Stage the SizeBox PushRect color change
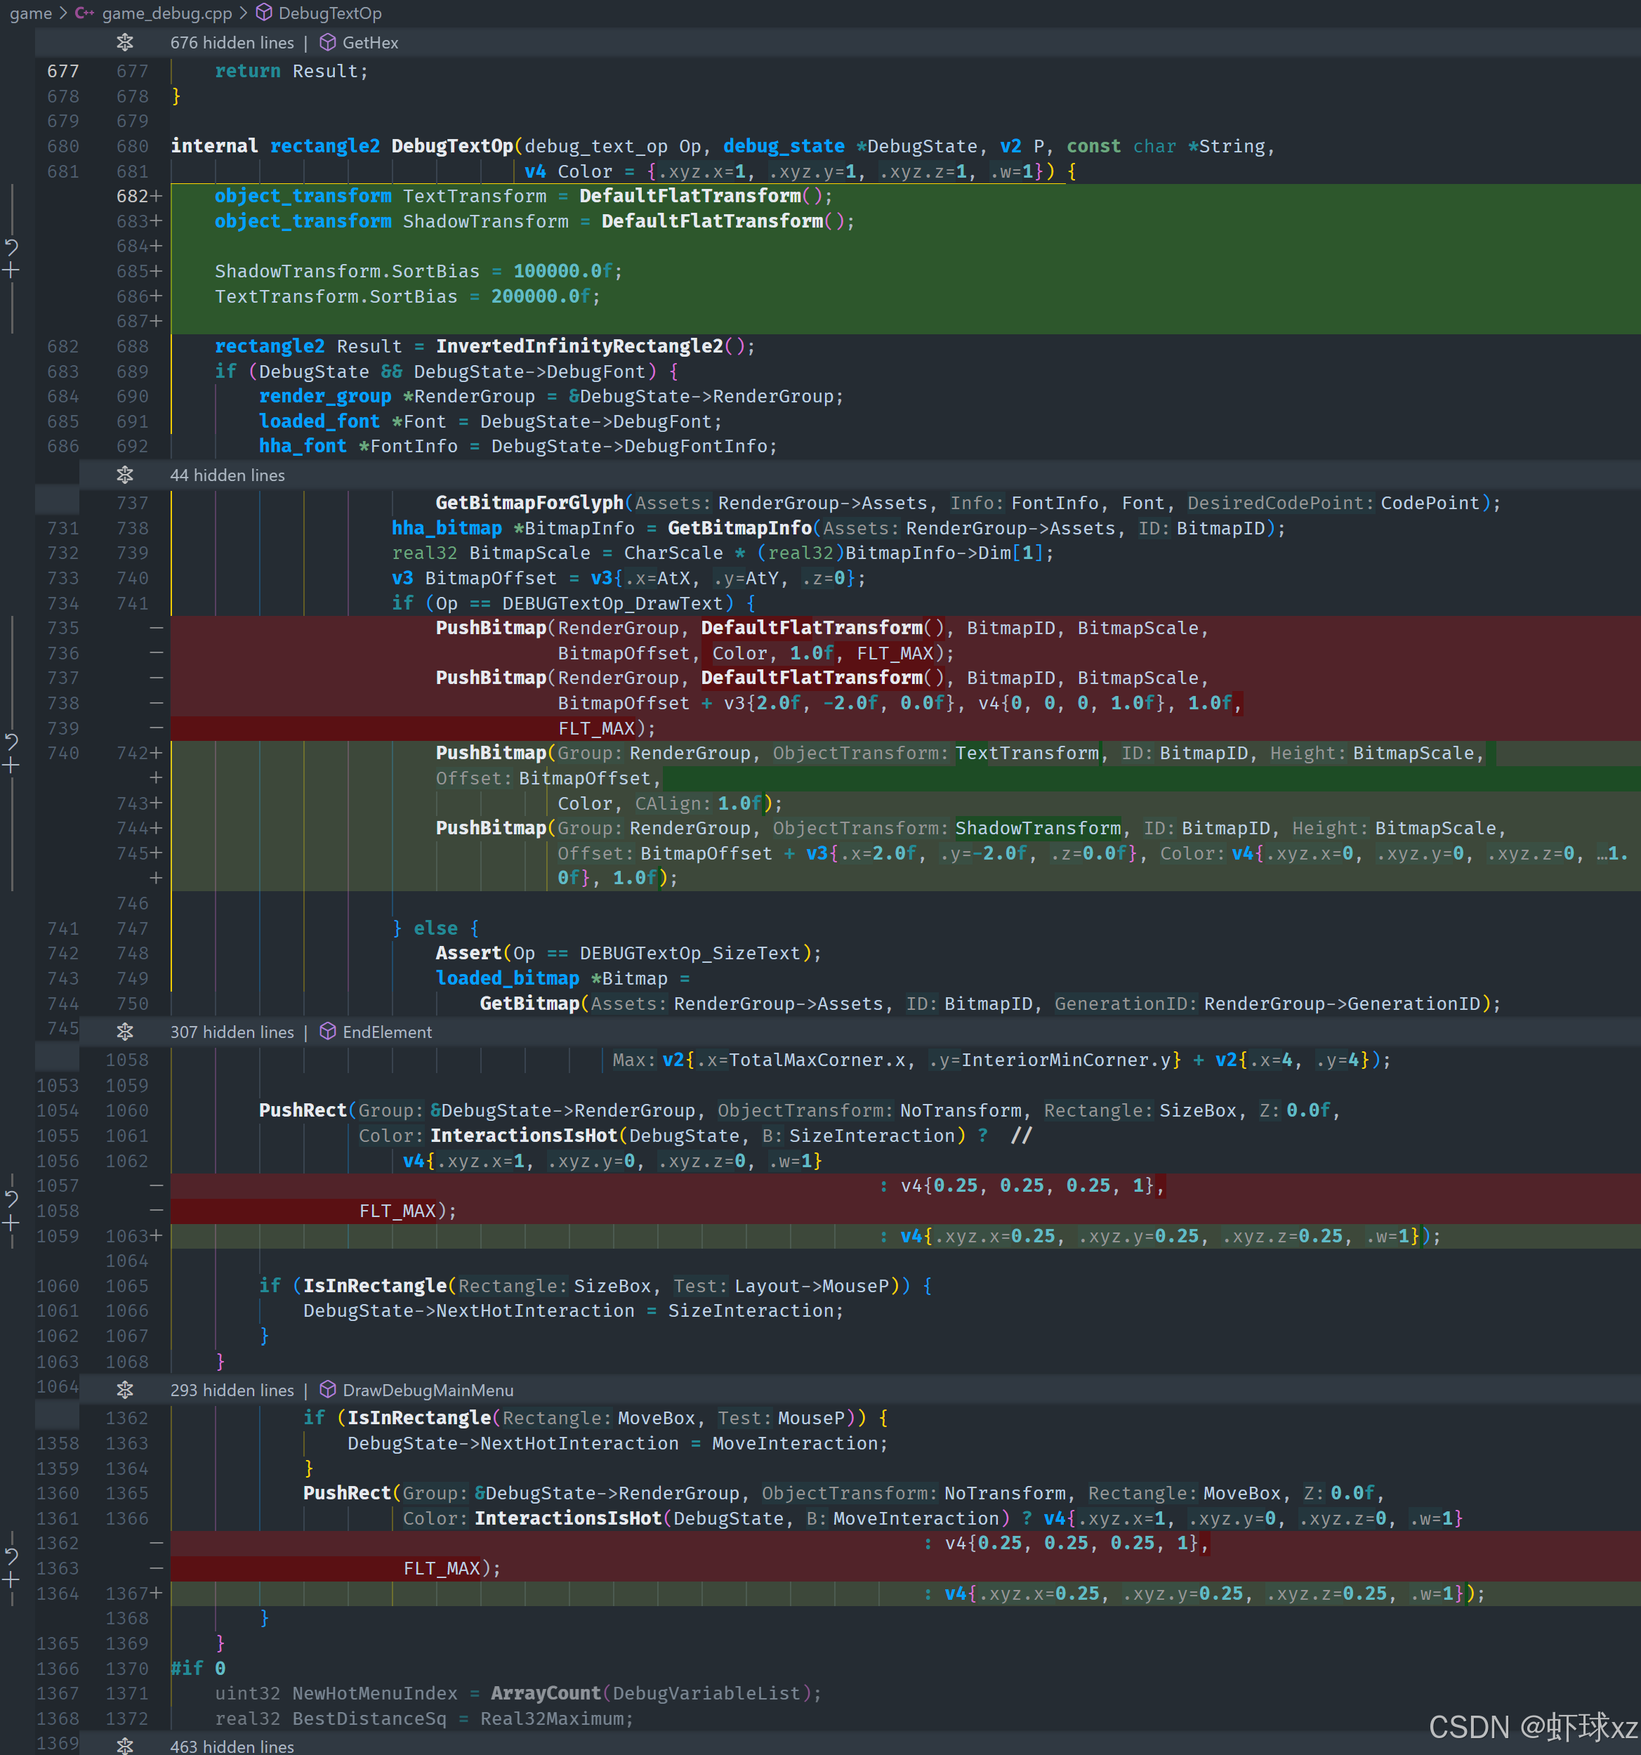 (x=11, y=1223)
